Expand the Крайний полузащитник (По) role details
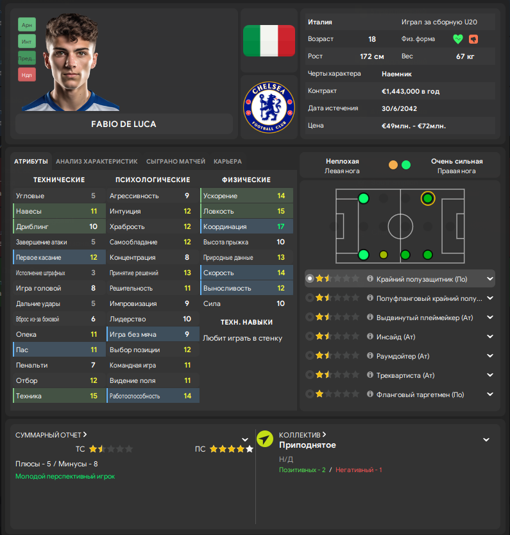This screenshot has width=510, height=535. coord(490,278)
